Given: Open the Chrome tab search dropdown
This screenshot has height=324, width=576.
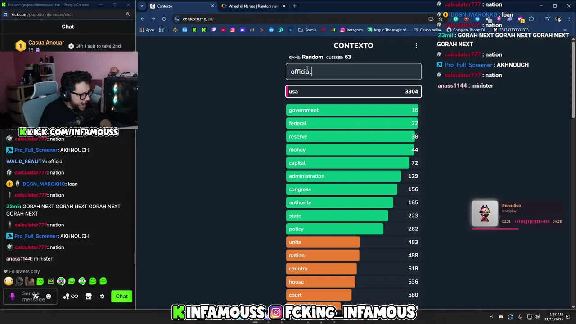Looking at the screenshot, I should tap(142, 6).
